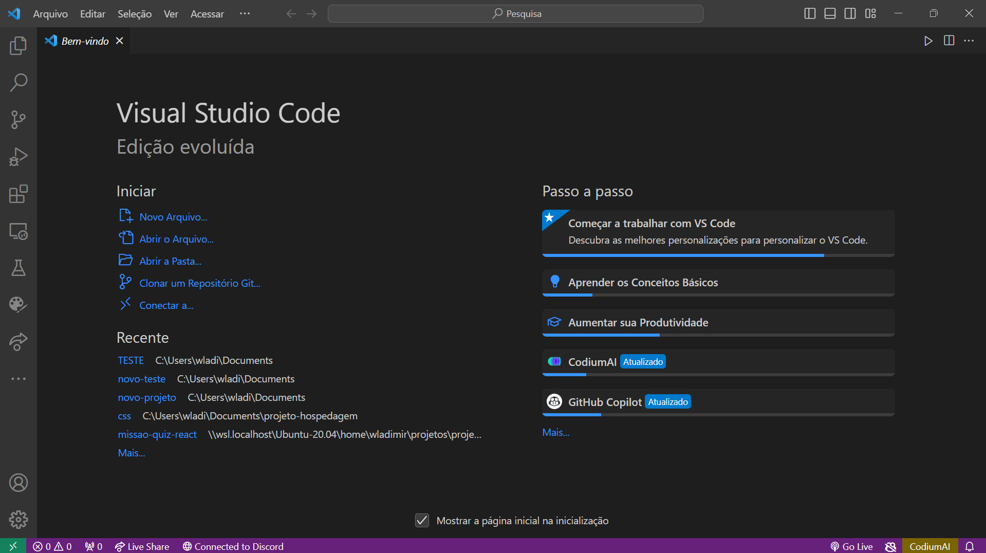Open the Explorer view in activity bar
Screen dimensions: 986x553
point(18,46)
